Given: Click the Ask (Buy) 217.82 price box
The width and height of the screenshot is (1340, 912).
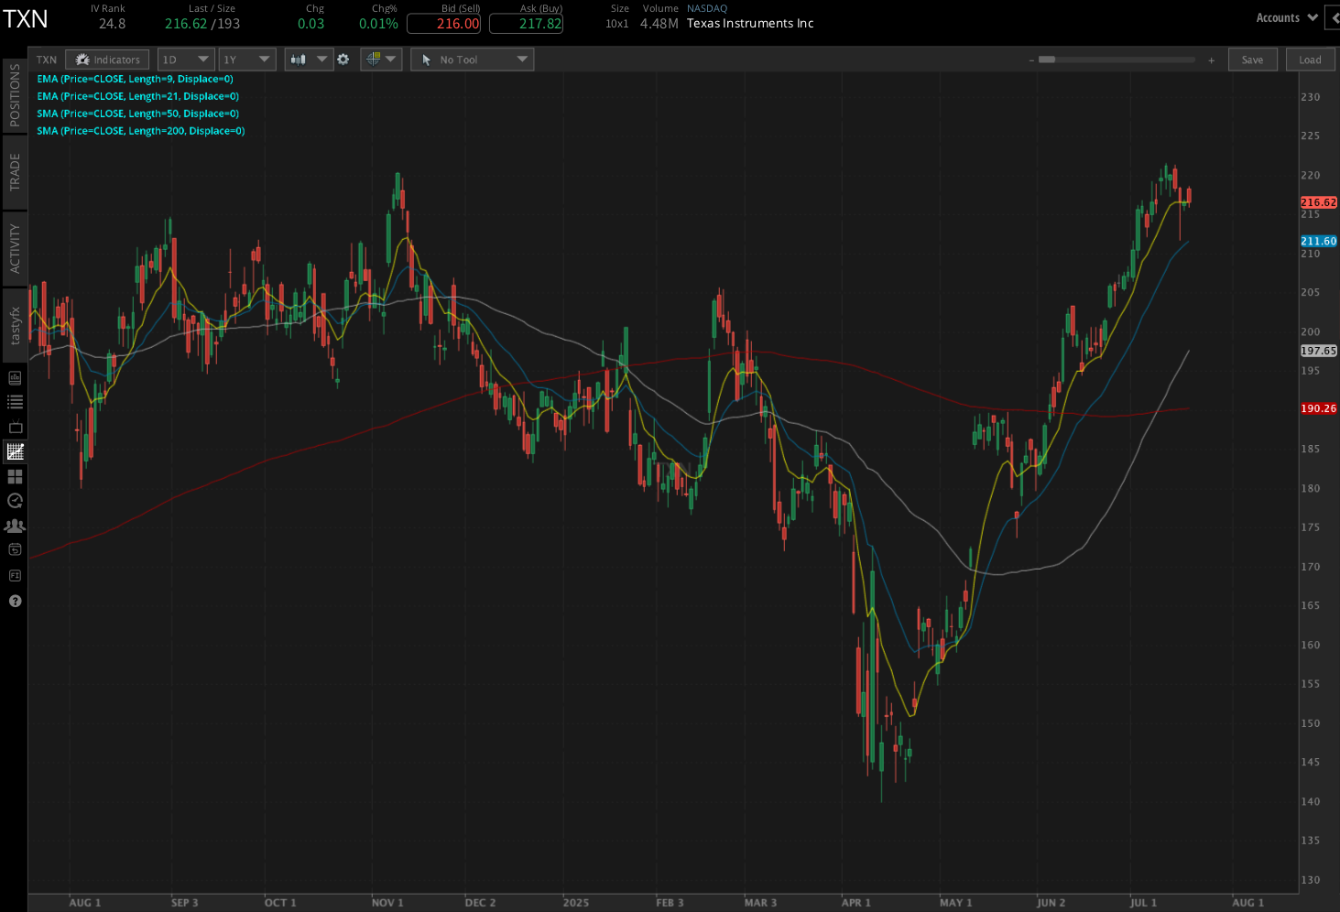Looking at the screenshot, I should [x=526, y=24].
